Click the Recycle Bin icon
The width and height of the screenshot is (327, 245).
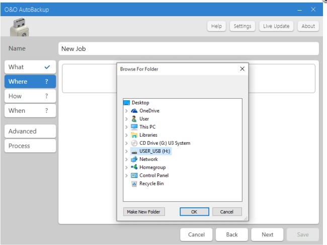point(134,183)
